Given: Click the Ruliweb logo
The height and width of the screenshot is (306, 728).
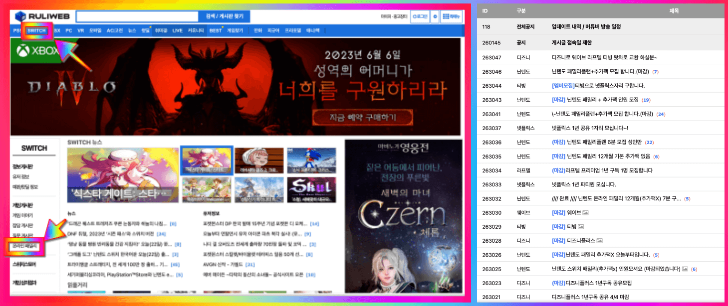Looking at the screenshot, I should click(x=42, y=16).
